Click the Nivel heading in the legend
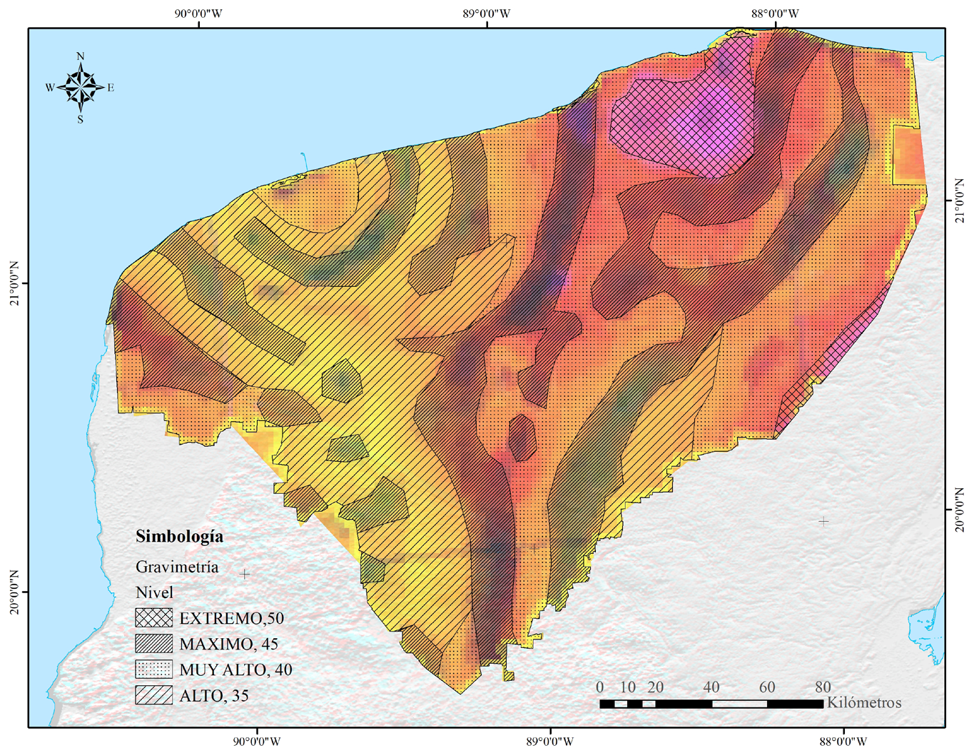The height and width of the screenshot is (753, 974). coord(154,592)
